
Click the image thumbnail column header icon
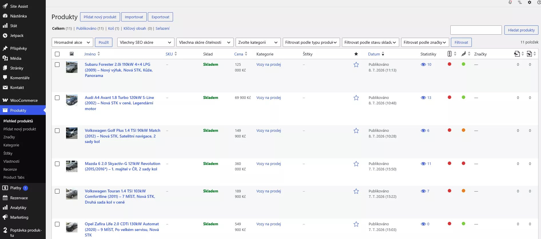pyautogui.click(x=72, y=54)
